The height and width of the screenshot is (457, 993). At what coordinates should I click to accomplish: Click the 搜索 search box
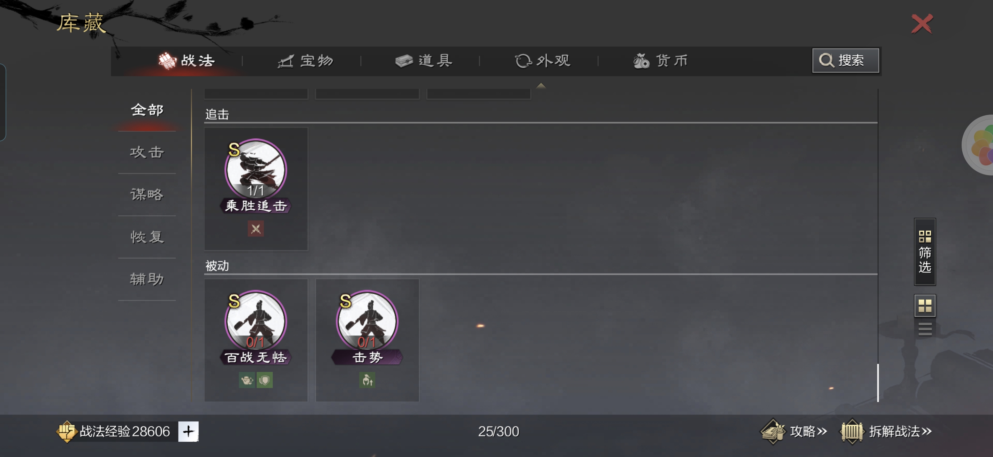tap(846, 61)
